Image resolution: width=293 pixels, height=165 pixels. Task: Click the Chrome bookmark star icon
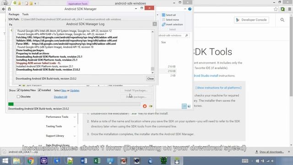pyautogui.click(x=276, y=9)
